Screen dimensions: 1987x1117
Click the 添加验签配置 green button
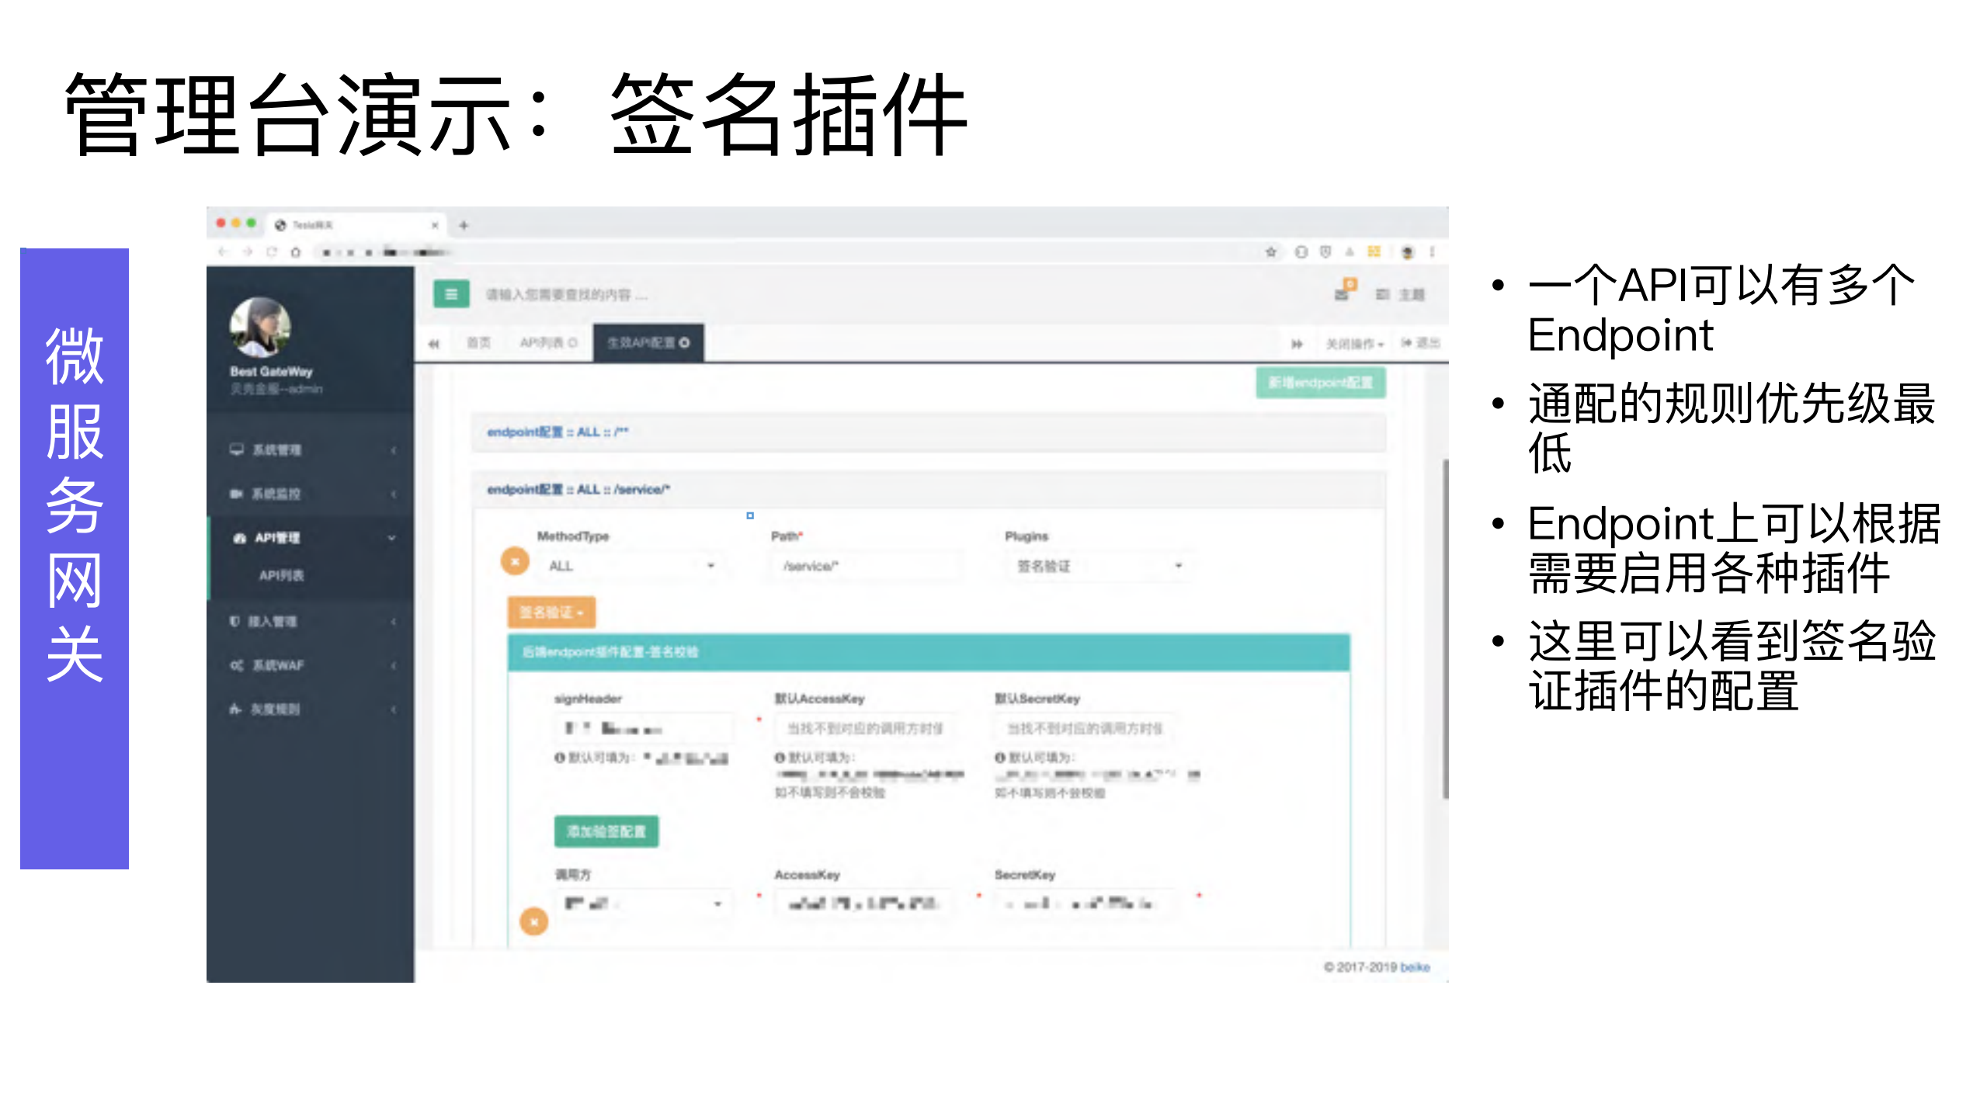tap(605, 831)
